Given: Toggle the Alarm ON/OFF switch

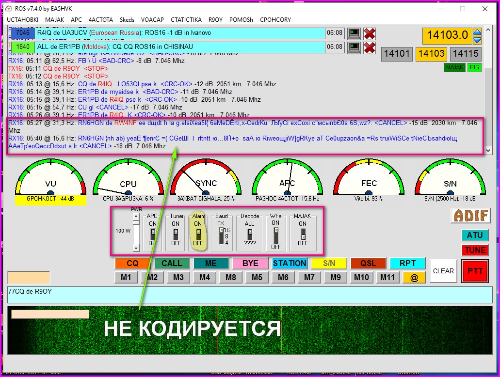Looking at the screenshot, I should pyautogui.click(x=198, y=234).
